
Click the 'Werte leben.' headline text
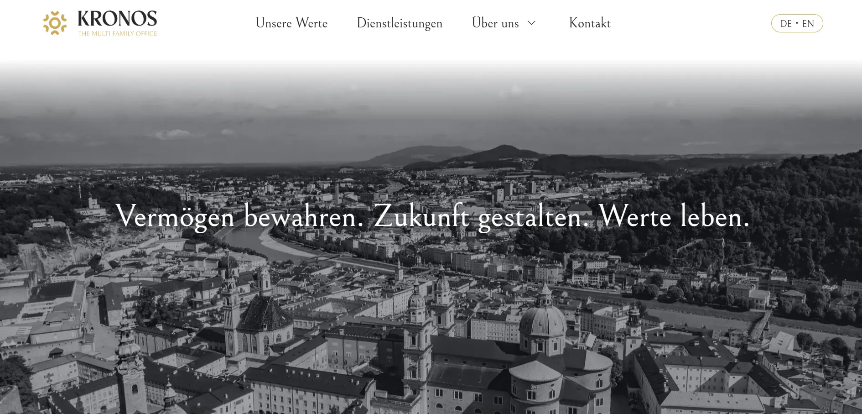(674, 216)
